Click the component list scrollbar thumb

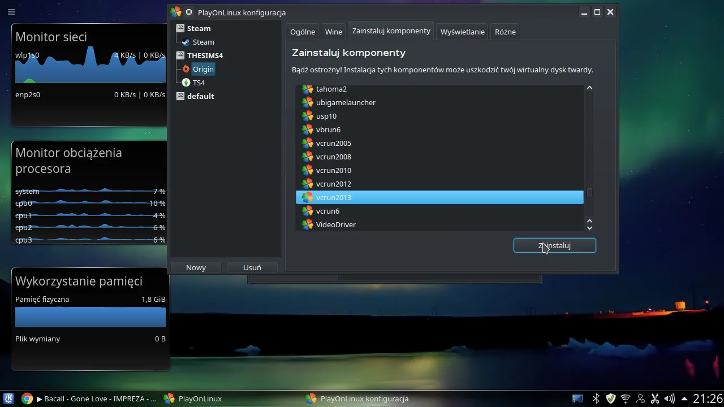click(x=589, y=193)
